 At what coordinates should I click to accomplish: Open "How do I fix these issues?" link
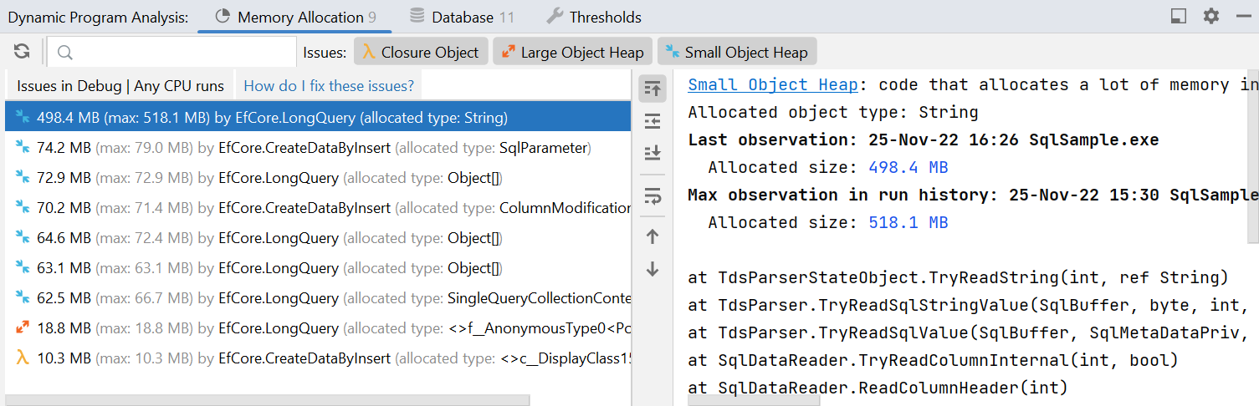coord(329,85)
